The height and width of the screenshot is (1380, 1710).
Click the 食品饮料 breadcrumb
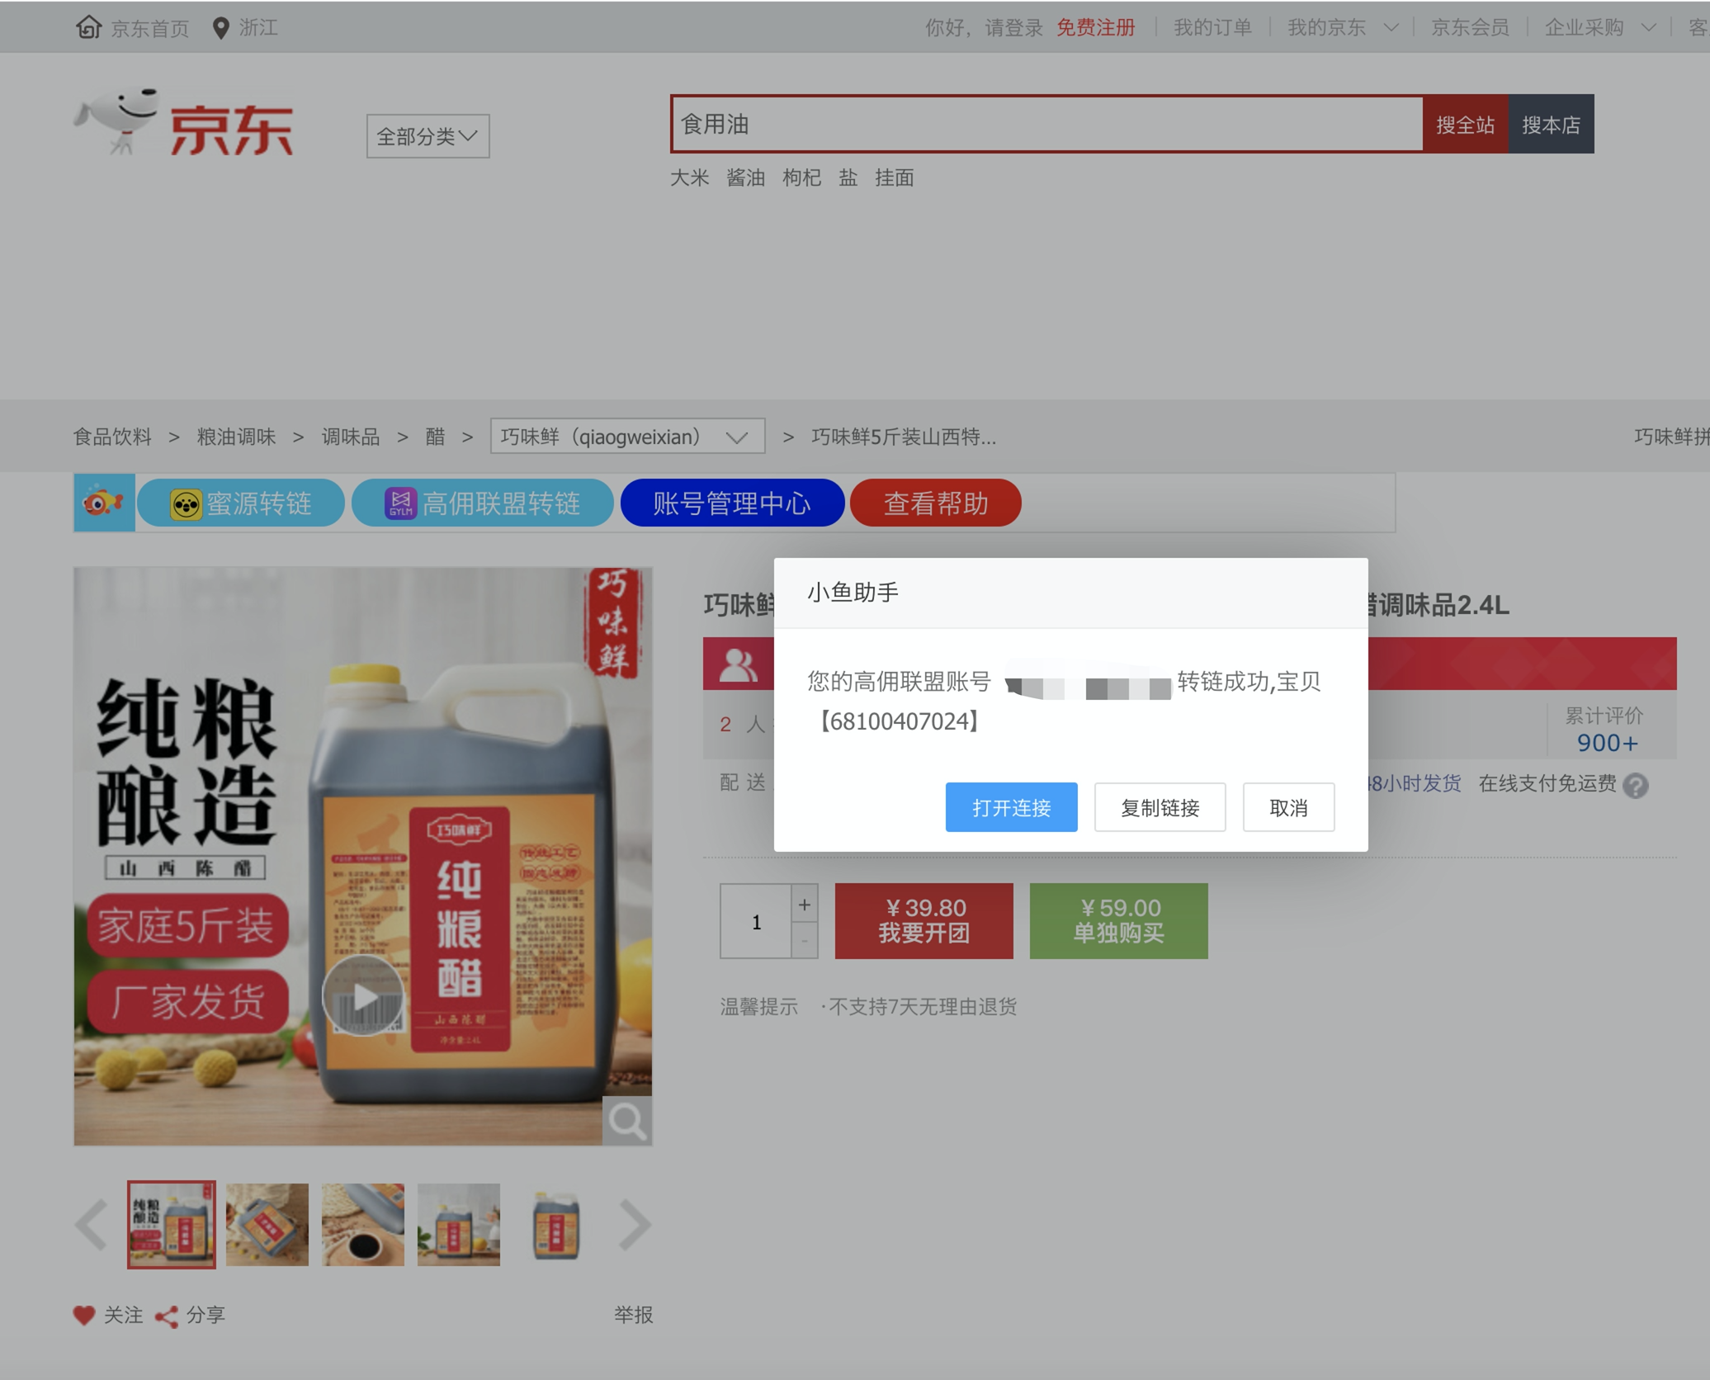pyautogui.click(x=112, y=437)
